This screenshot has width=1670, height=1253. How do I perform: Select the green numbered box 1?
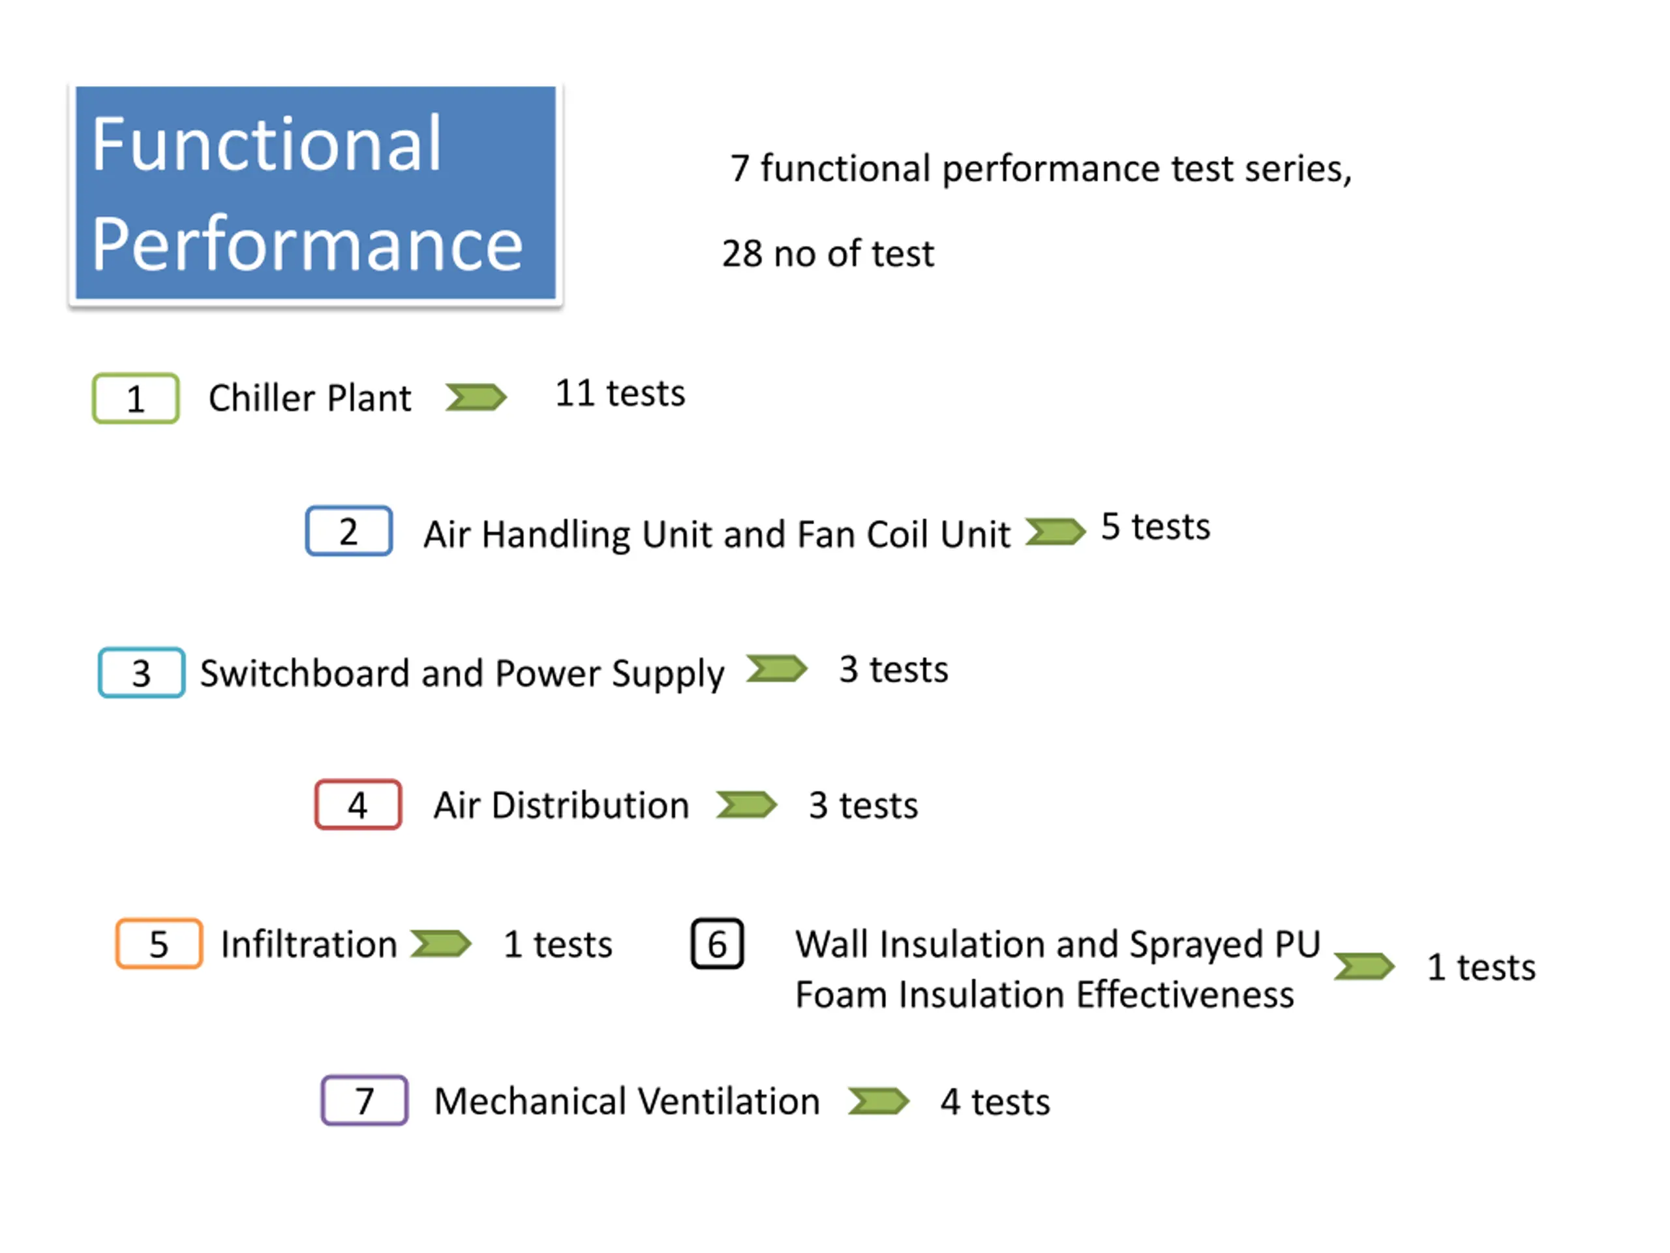tap(136, 398)
